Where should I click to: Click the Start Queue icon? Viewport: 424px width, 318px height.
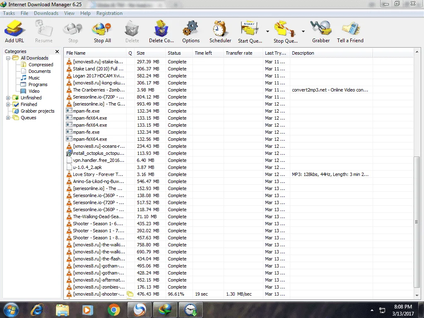pyautogui.click(x=250, y=31)
